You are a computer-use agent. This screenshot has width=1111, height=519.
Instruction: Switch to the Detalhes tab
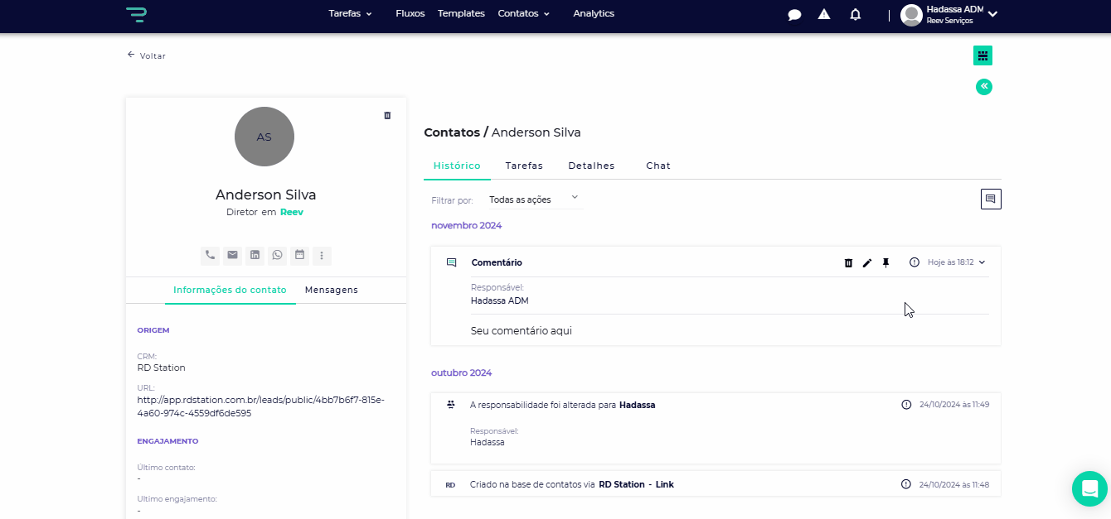pos(591,166)
